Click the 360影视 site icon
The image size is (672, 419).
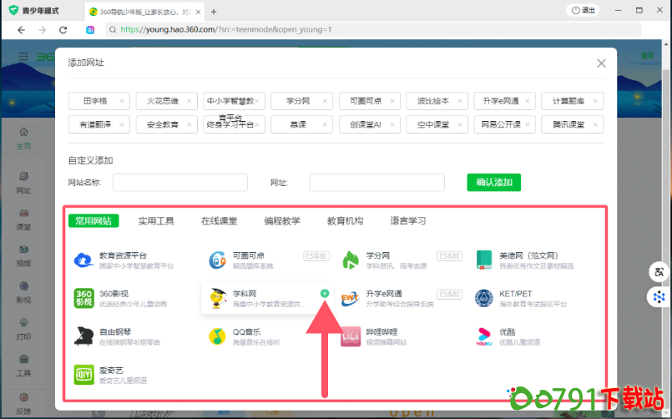(x=83, y=298)
